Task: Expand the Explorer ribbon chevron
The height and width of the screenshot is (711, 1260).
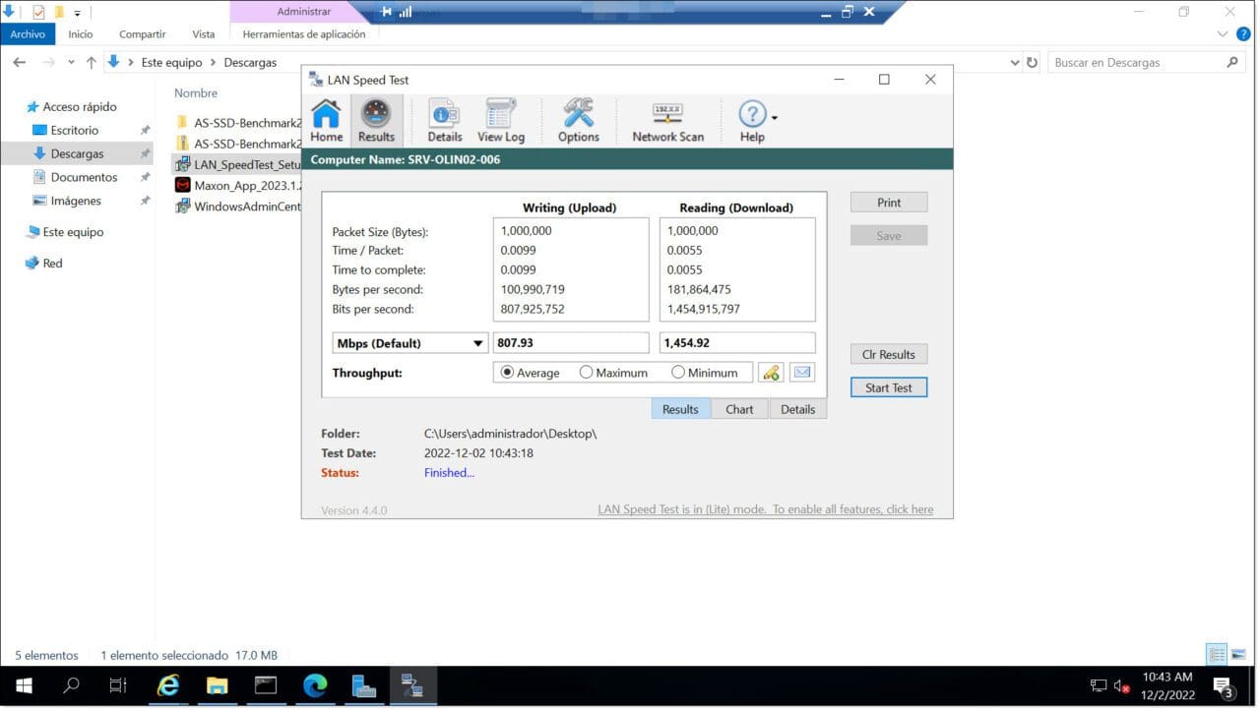Action: click(1224, 33)
